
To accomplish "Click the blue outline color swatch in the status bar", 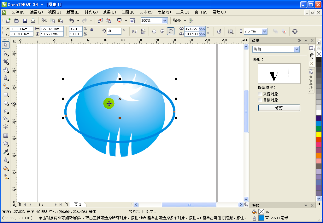I will point(261,218).
